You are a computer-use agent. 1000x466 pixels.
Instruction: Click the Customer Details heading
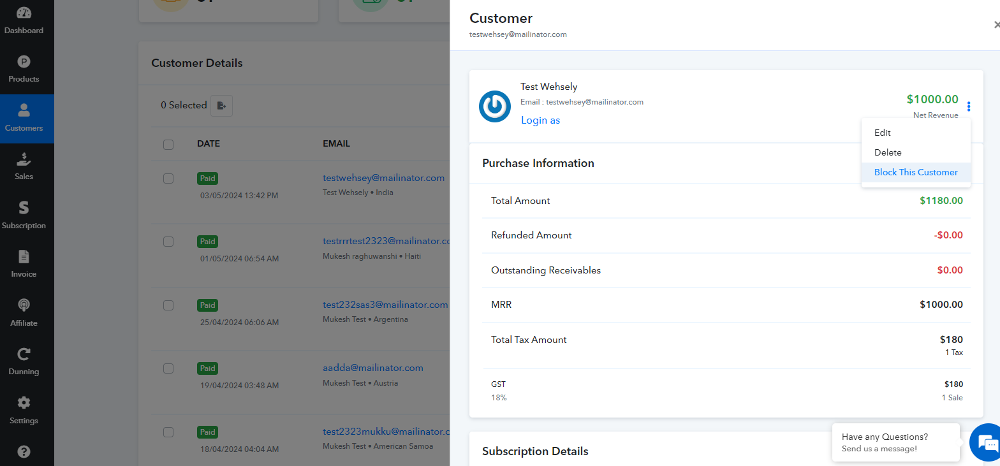pyautogui.click(x=197, y=63)
